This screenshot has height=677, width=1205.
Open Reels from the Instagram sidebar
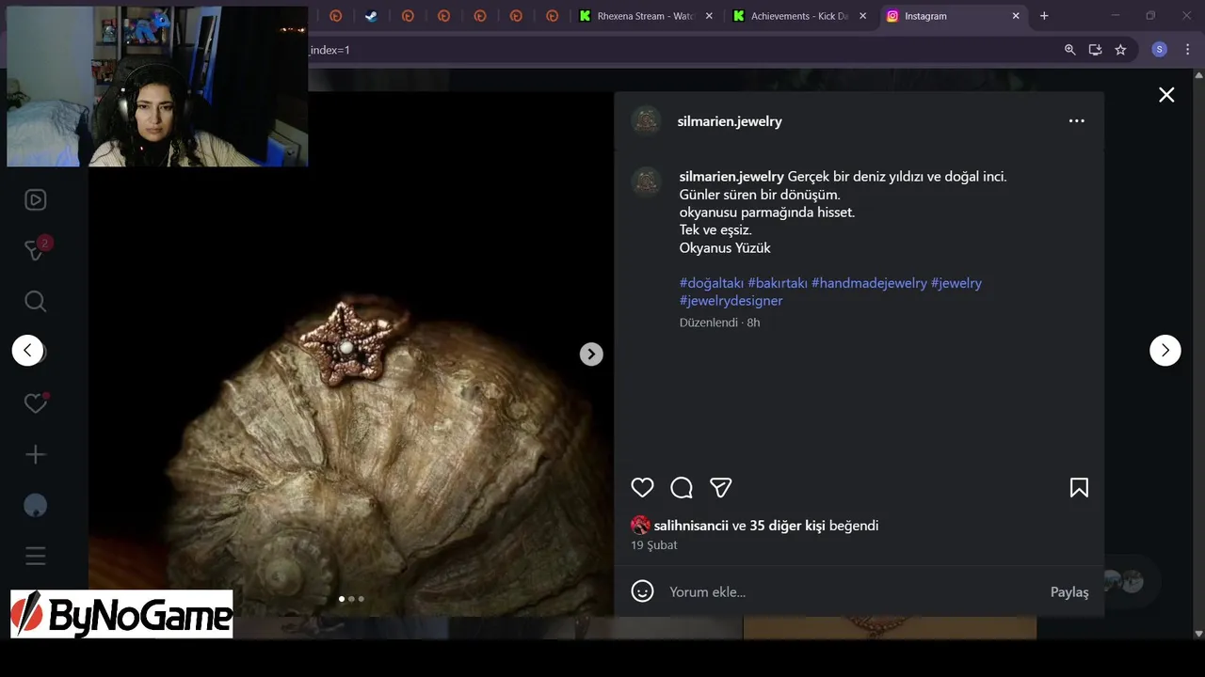(35, 199)
